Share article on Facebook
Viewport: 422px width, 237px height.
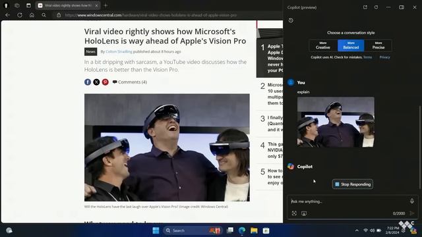88,82
